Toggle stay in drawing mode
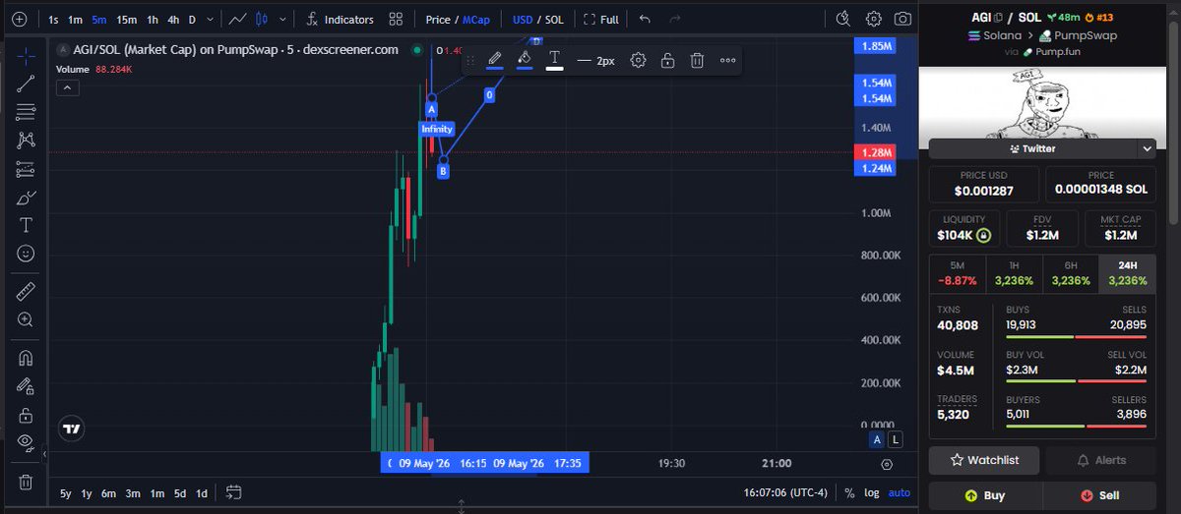This screenshot has height=514, width=1181. tap(26, 386)
